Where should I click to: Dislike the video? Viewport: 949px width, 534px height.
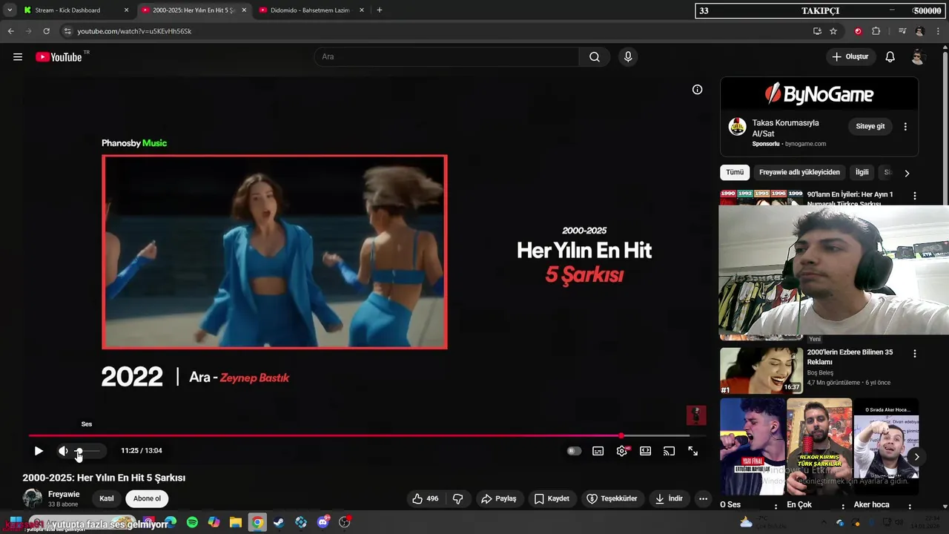coord(457,499)
